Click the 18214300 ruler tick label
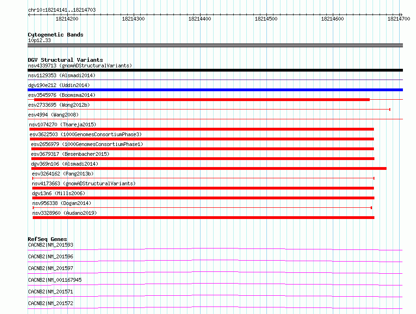416x314 pixels. pos(133,19)
